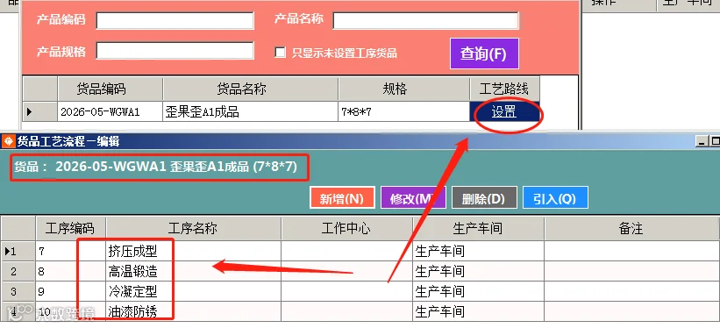The height and width of the screenshot is (328, 720).
Task: Click the 产品编码 input field
Action: click(175, 21)
